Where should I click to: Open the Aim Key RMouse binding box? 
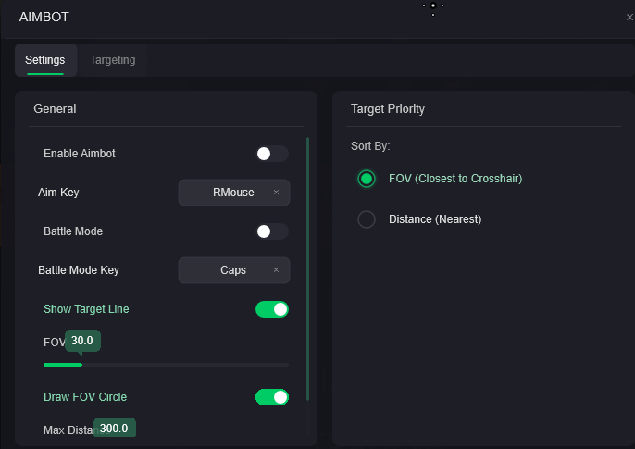click(x=227, y=193)
